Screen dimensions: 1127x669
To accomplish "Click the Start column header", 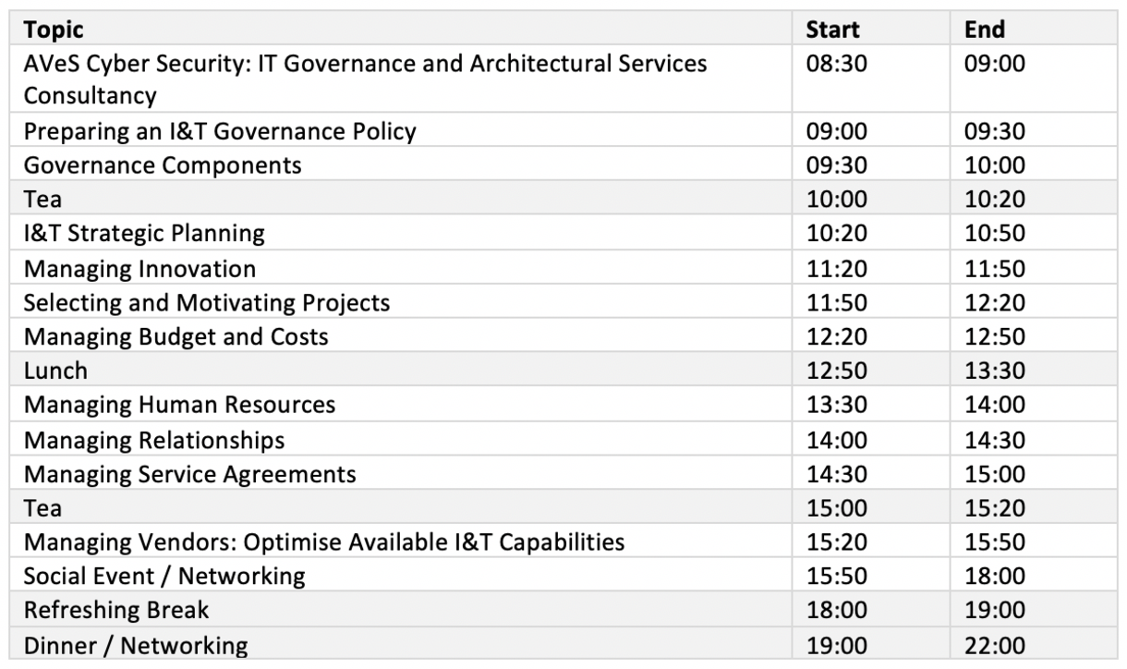I will coord(832,30).
